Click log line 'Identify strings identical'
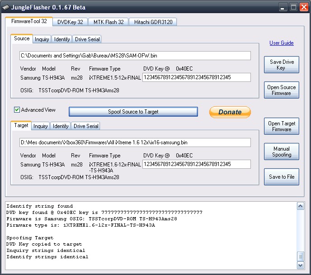Image resolution: width=311 pixels, height=275 pixels. pyautogui.click(x=47, y=257)
